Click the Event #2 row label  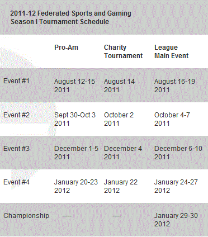(x=16, y=115)
